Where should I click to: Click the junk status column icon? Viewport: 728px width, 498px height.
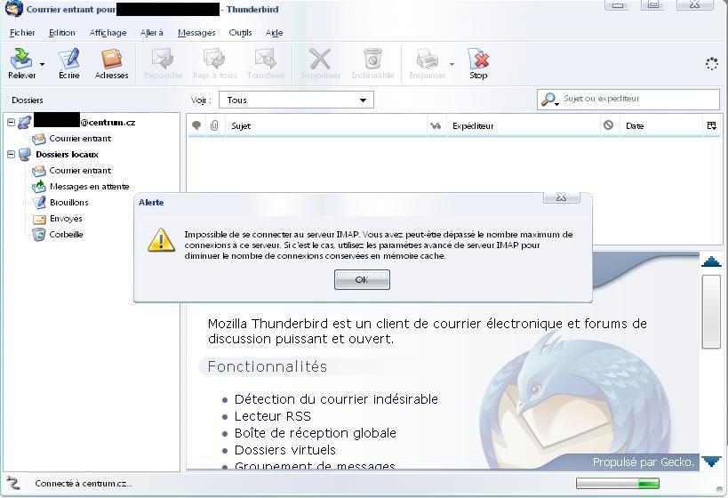pos(608,125)
